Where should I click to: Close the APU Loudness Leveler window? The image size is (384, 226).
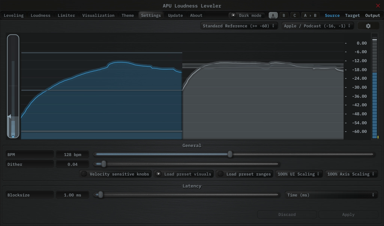coord(378,6)
